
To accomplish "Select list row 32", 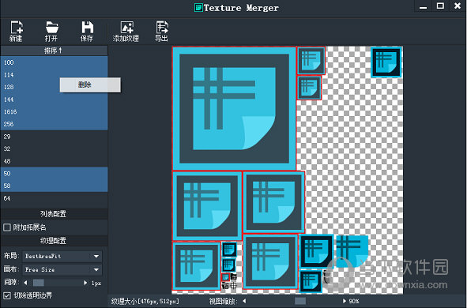I will pyautogui.click(x=54, y=148).
